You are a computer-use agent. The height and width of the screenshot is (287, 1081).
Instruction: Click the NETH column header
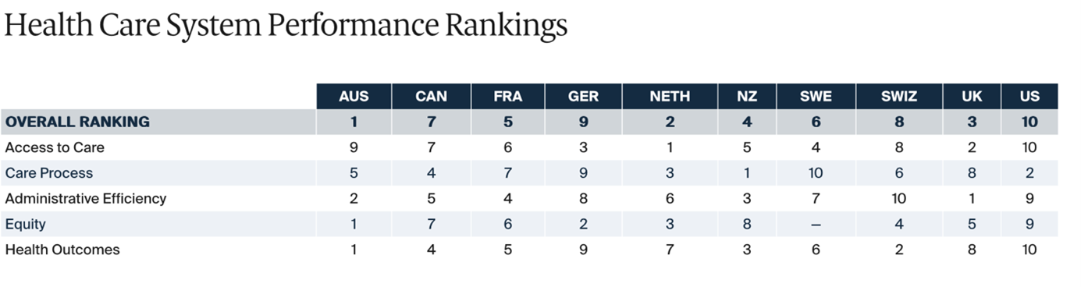[670, 97]
